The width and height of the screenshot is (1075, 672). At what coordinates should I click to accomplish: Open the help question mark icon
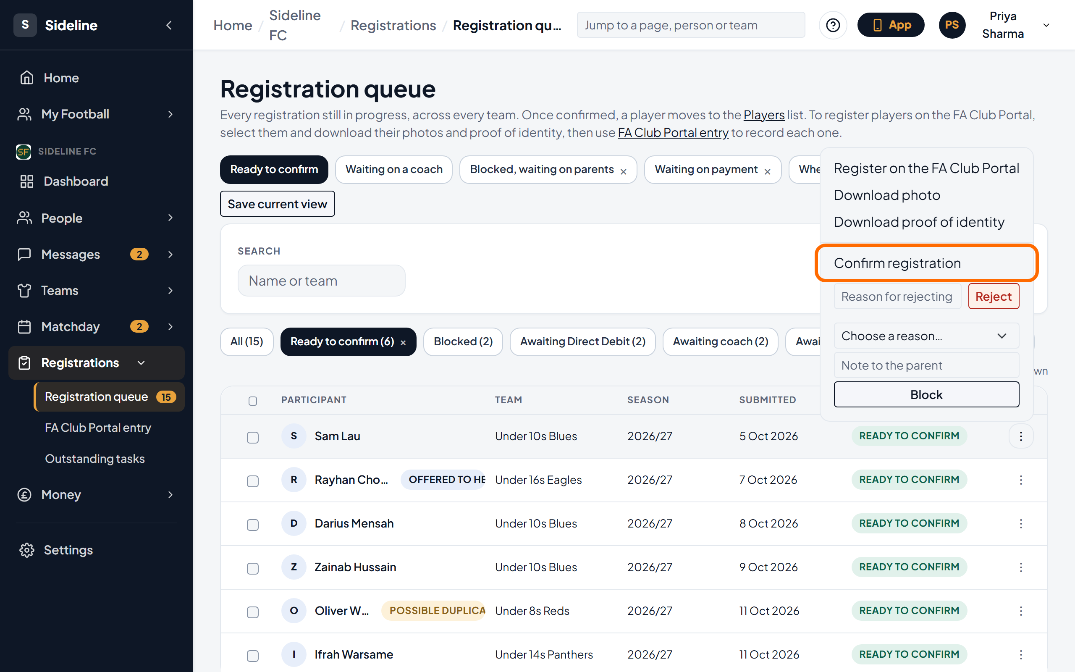832,25
